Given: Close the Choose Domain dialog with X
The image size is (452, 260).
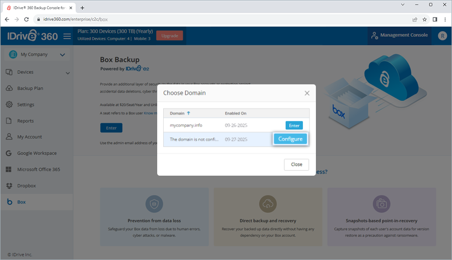Looking at the screenshot, I should click(307, 93).
